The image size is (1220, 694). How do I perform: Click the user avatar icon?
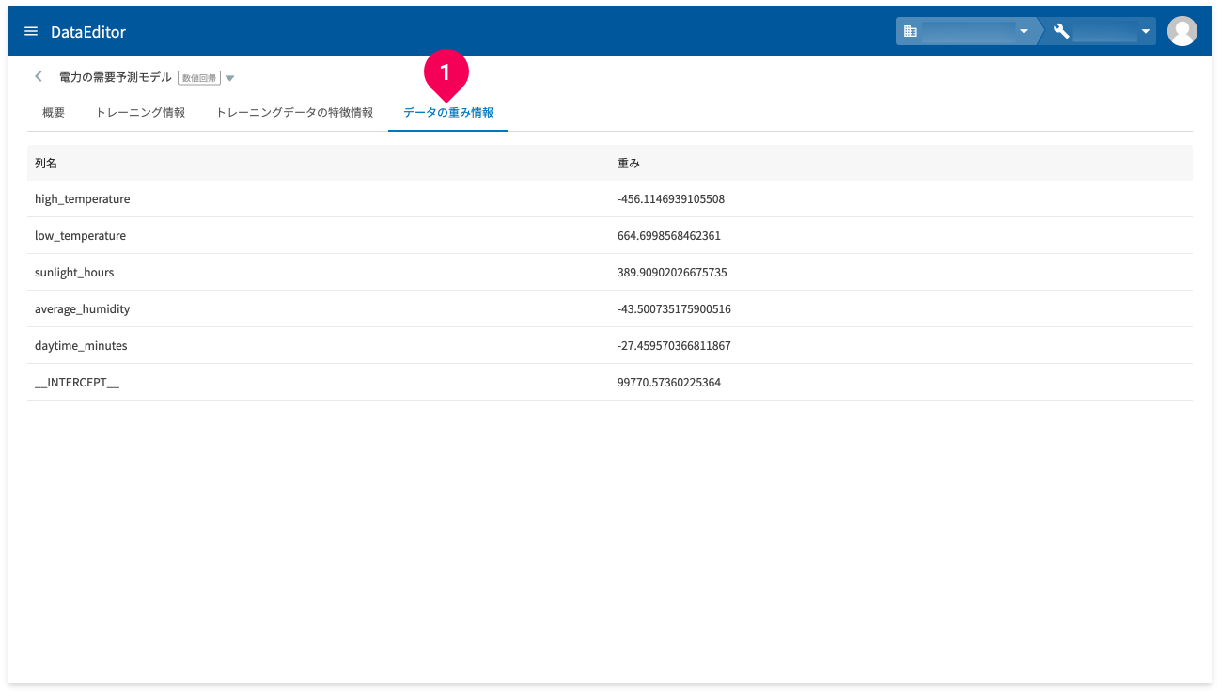point(1181,31)
